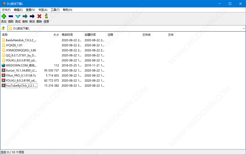The image size is (246, 155).
Task: Select the JYQXZ6_1.01 folder icon
Action: point(3,45)
